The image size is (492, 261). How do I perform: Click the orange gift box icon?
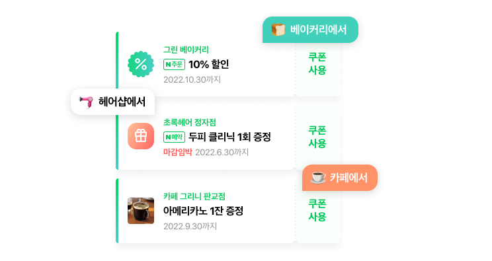tap(141, 136)
